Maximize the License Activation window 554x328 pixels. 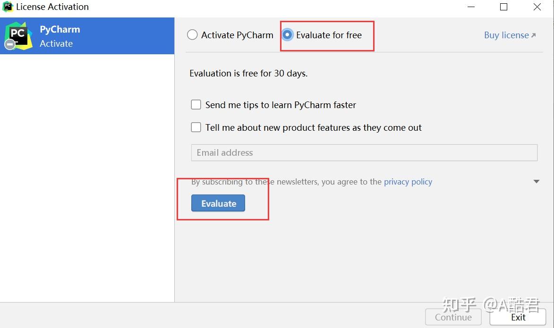503,7
